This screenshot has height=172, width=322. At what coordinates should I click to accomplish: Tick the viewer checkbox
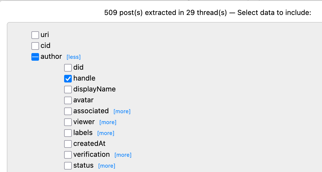[x=68, y=122]
